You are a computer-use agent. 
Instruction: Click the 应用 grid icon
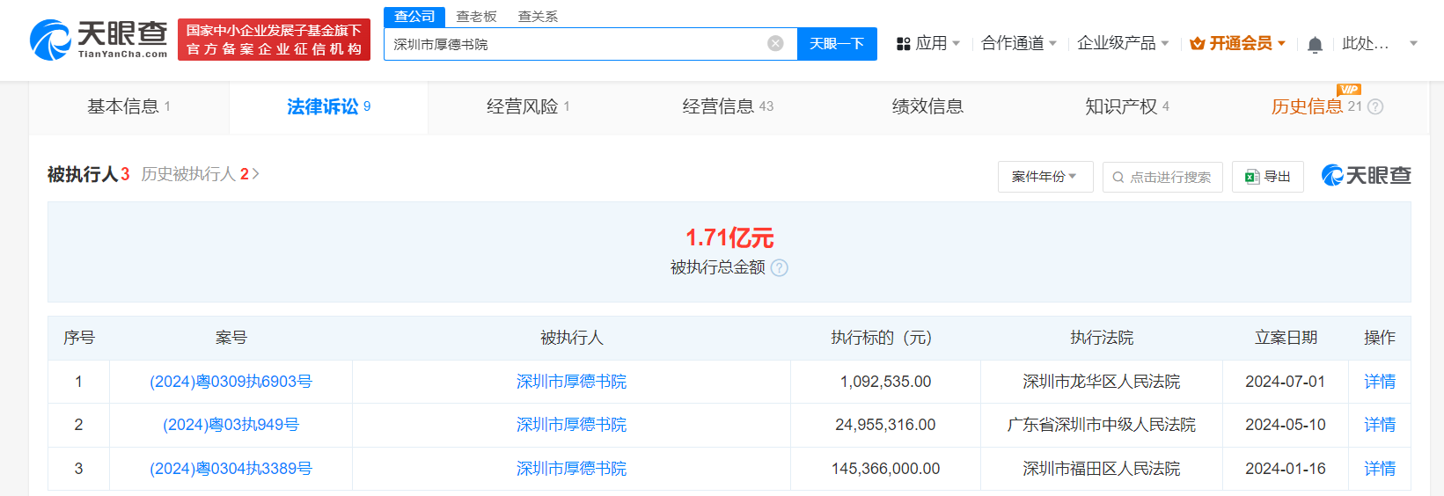point(903,44)
